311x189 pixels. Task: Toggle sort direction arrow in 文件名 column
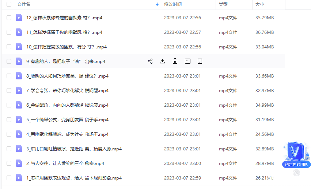157,4
